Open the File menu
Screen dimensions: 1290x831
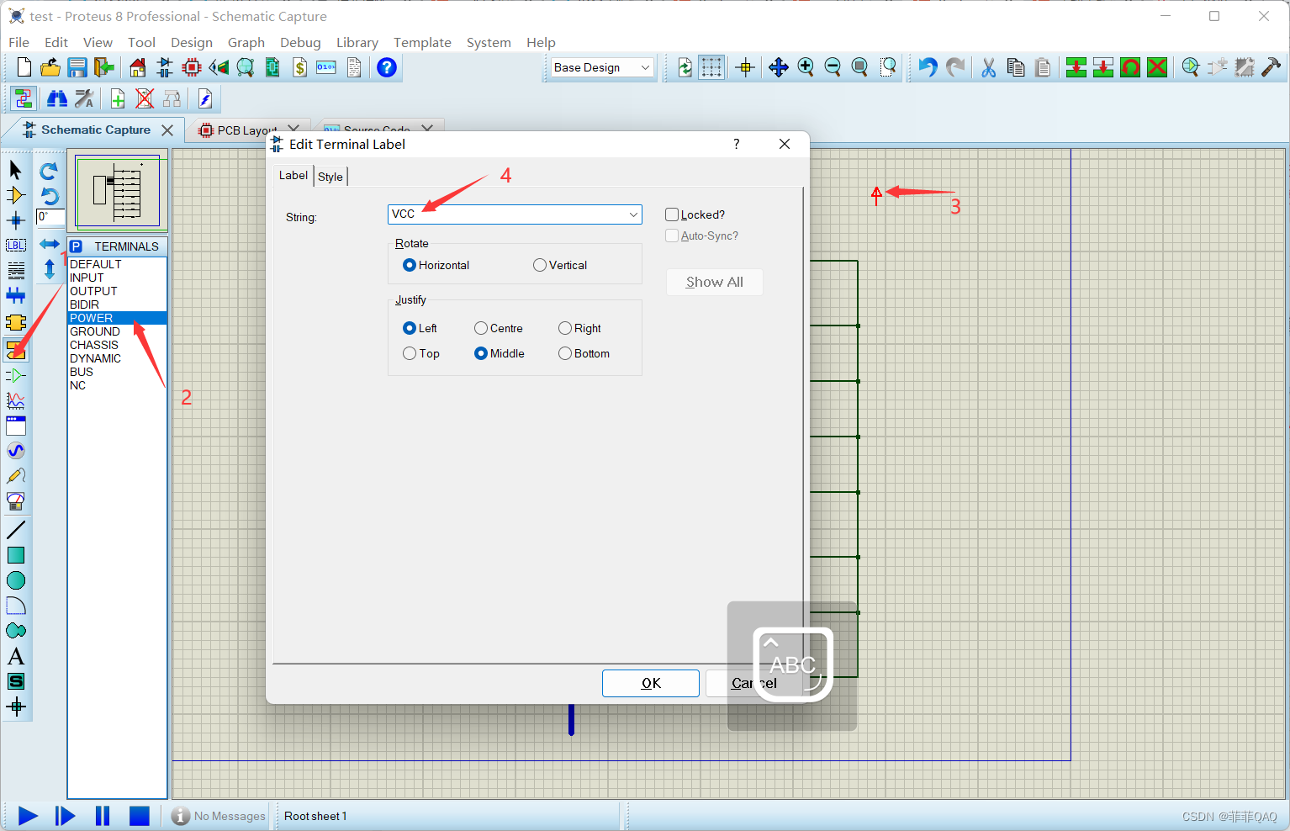click(19, 42)
